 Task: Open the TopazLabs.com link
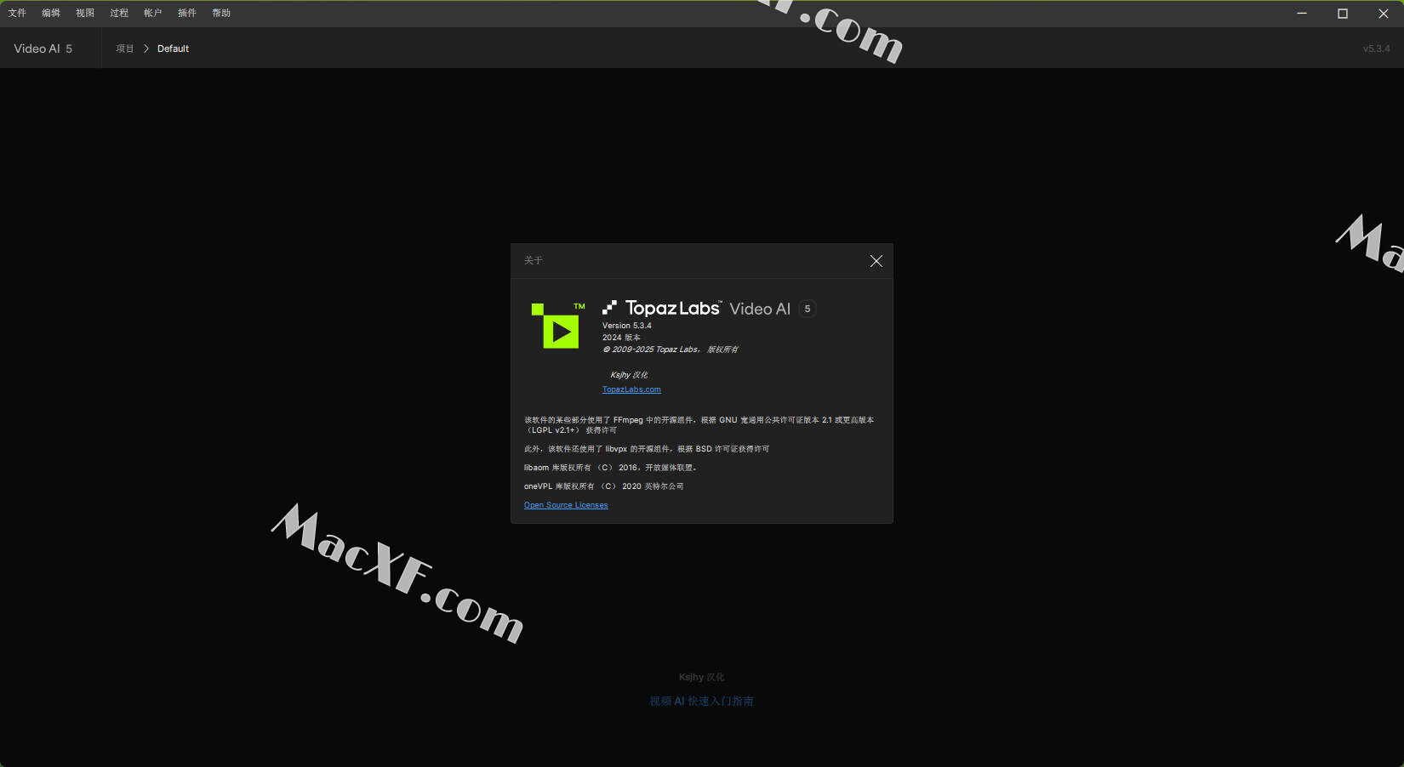point(631,389)
